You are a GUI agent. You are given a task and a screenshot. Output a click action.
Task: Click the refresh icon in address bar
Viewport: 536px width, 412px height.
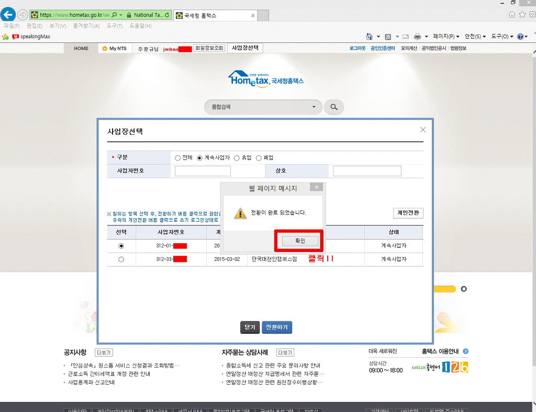[167, 15]
